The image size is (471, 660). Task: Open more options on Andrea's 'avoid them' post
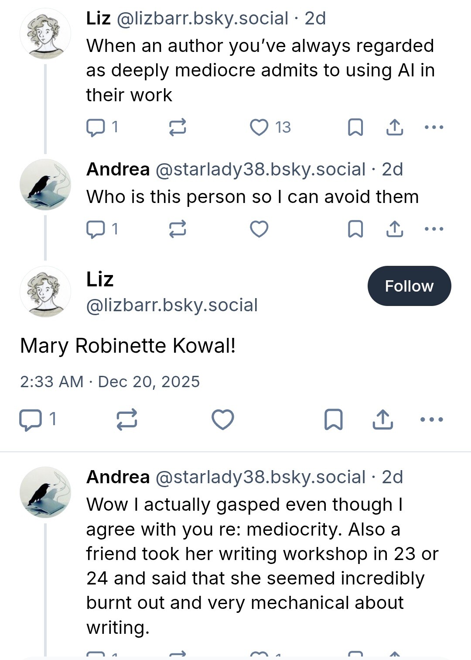434,229
